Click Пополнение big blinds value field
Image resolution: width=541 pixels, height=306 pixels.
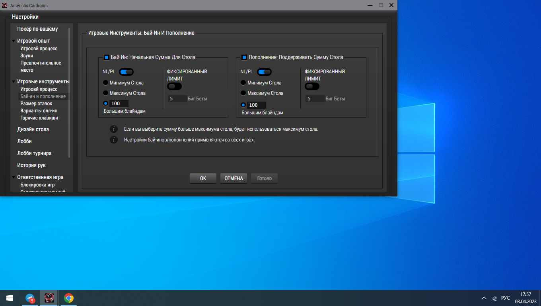[x=257, y=105]
